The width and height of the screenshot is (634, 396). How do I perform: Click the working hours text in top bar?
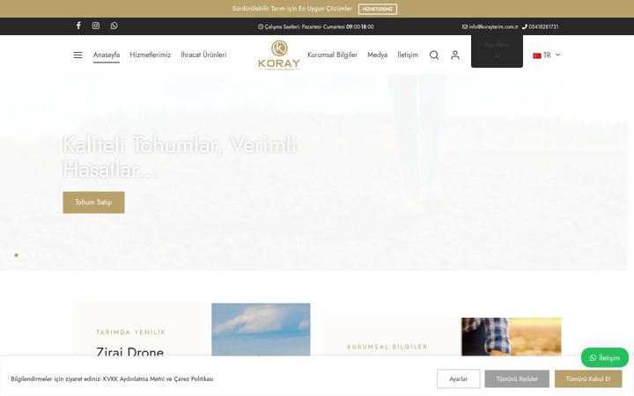point(316,26)
